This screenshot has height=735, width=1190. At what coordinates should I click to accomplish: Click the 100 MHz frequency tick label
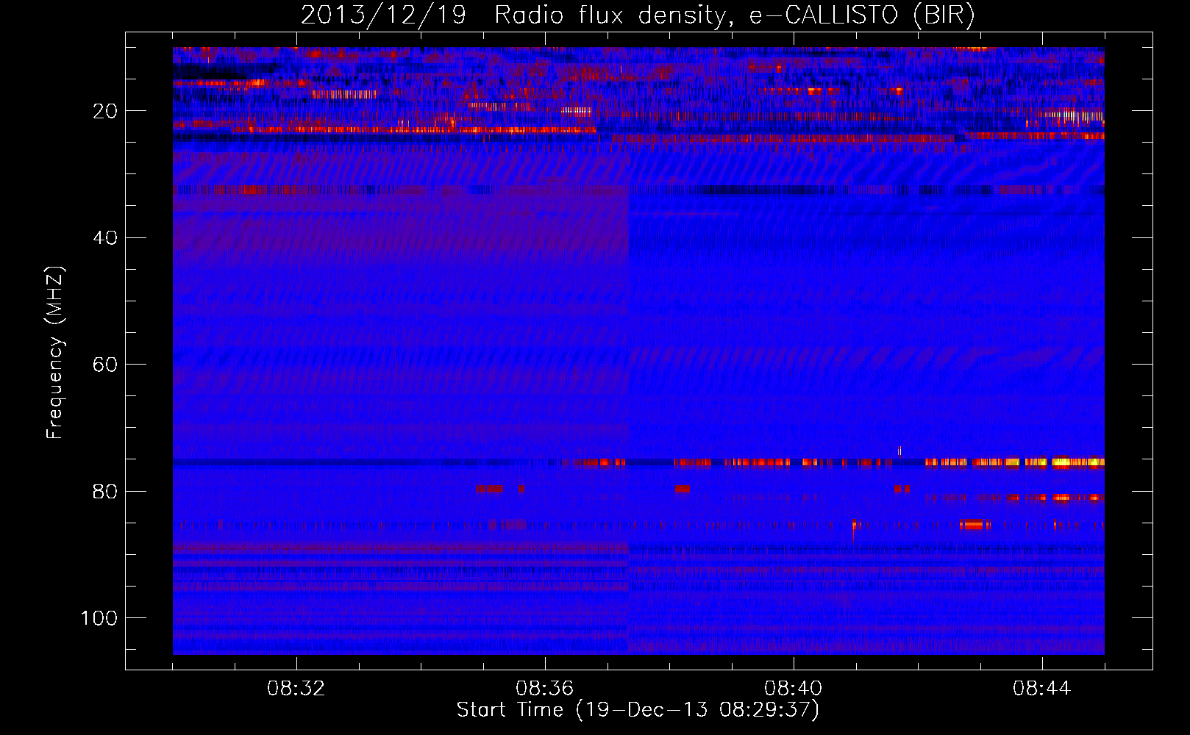pos(99,618)
